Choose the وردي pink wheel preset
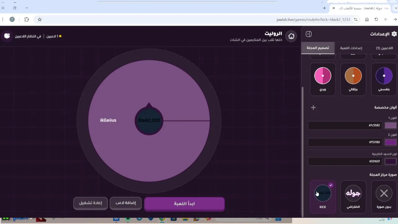The width and height of the screenshot is (398, 224). click(323, 79)
